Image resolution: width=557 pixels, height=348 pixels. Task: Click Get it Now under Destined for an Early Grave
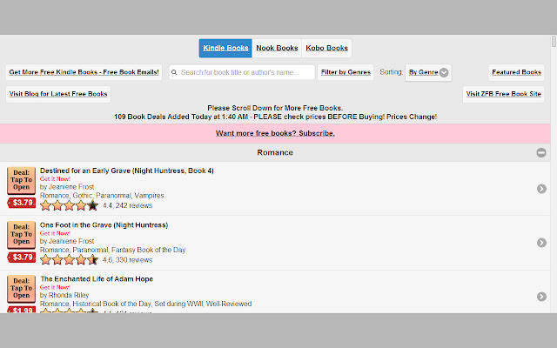(55, 179)
